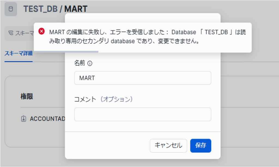Image resolution: width=279 pixels, height=167 pixels.
Task: Click the schema icon left of スキーマ
Action: coord(11,33)
